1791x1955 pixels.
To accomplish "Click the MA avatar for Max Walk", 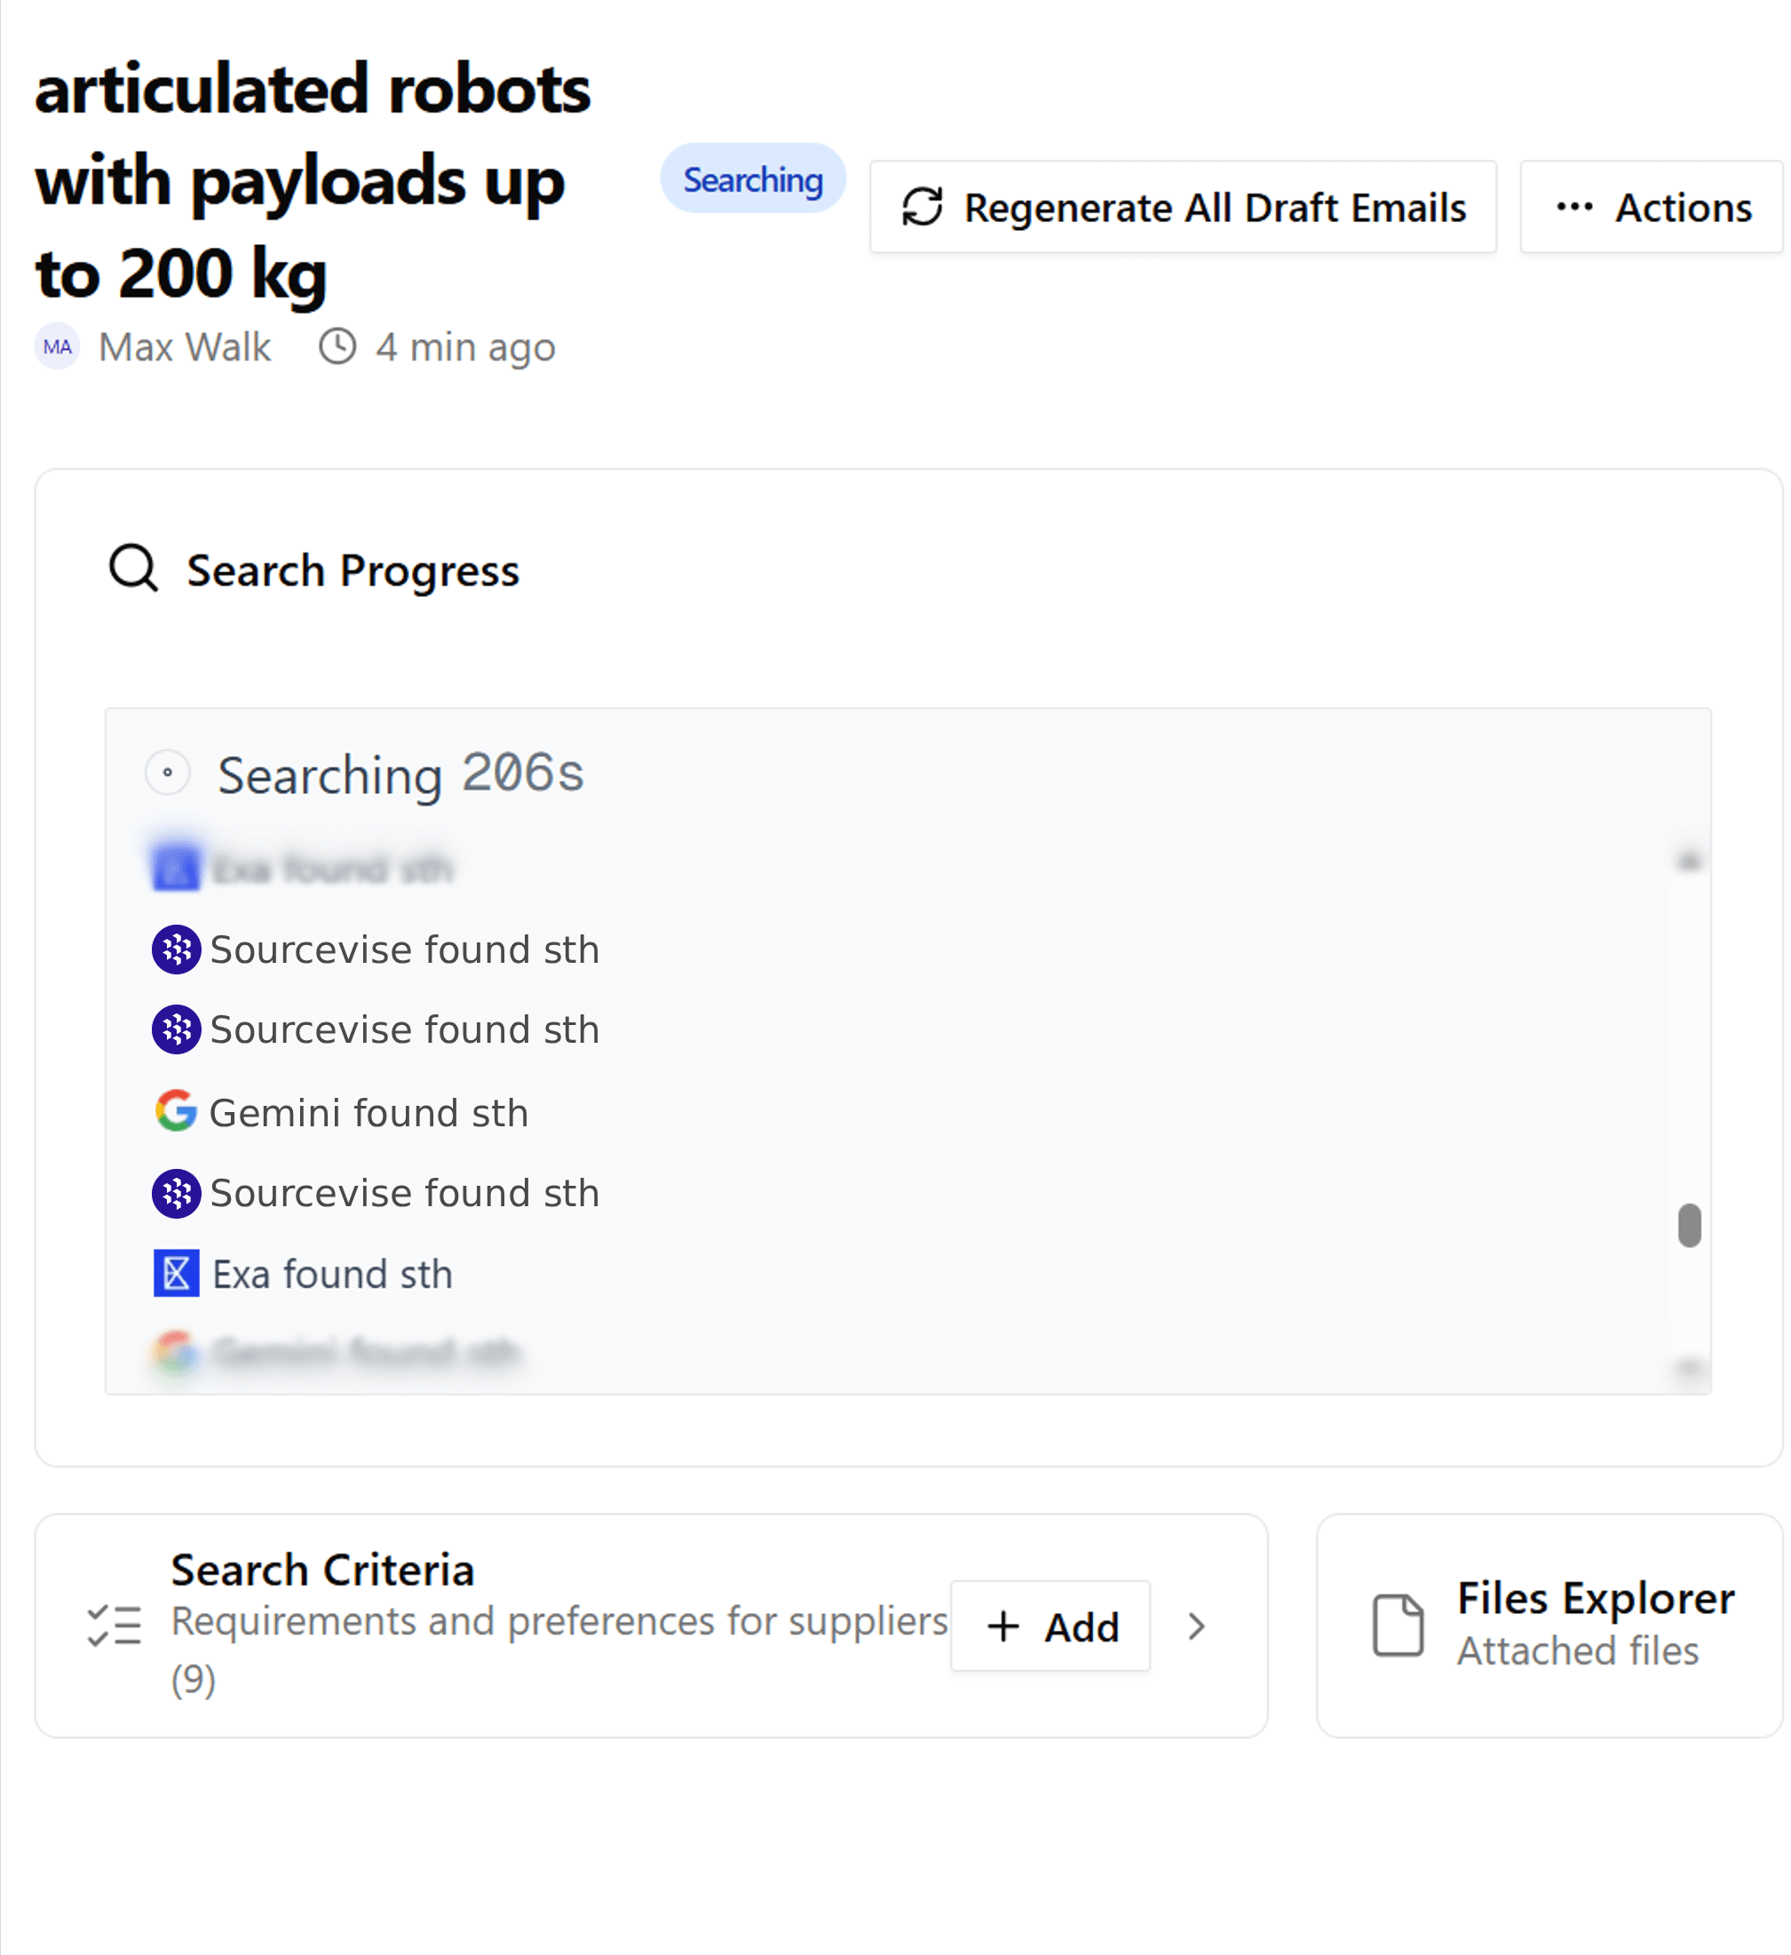I will (56, 346).
